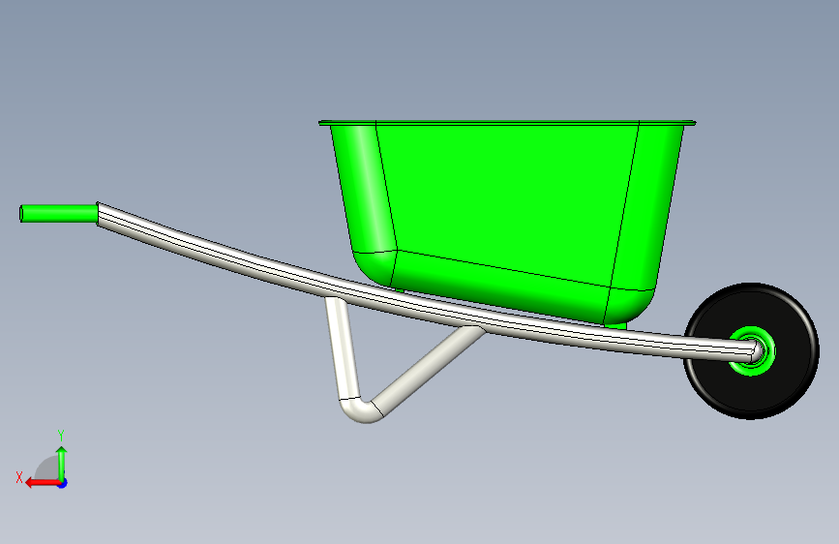The width and height of the screenshot is (839, 544).
Task: Select the green handle grip
Action: click(59, 213)
